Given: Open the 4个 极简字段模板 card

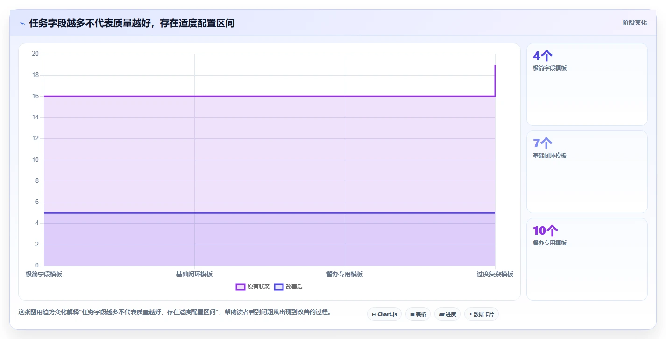Looking at the screenshot, I should coord(587,85).
